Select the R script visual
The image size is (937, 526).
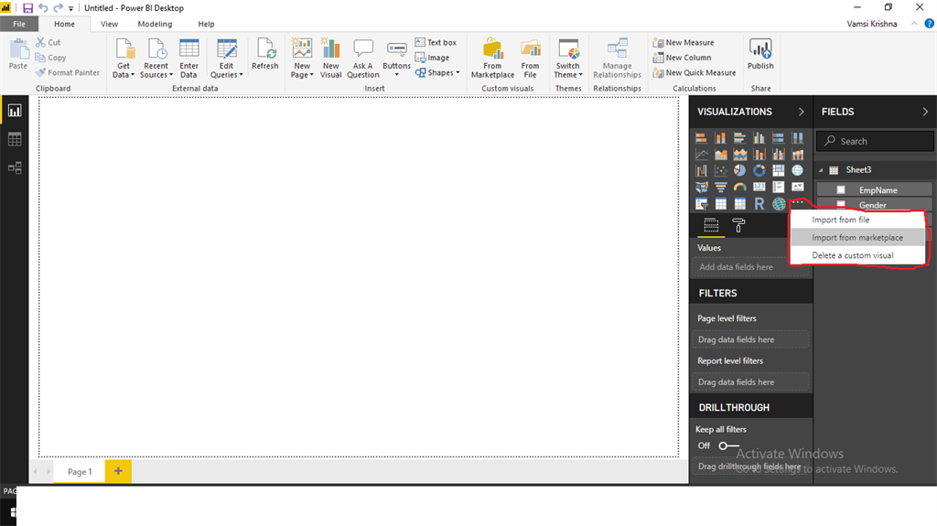[x=759, y=204]
